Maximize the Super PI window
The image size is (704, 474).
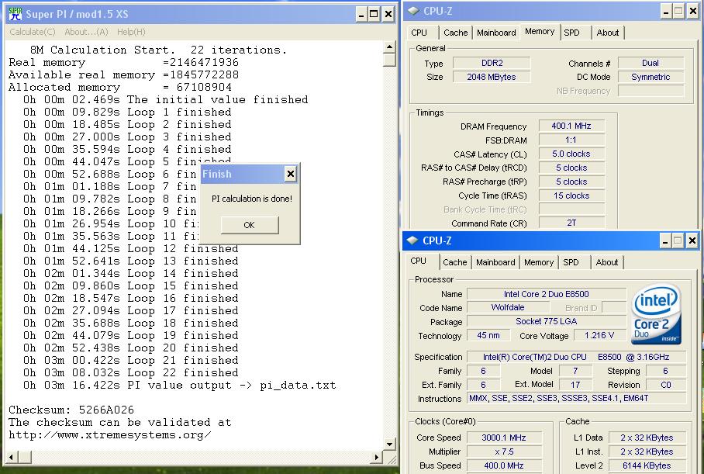[374, 15]
